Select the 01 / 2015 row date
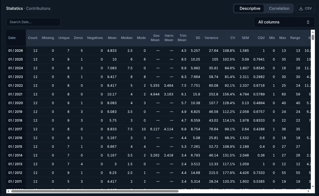Screen dimensions: 319x196 (x=15, y=147)
